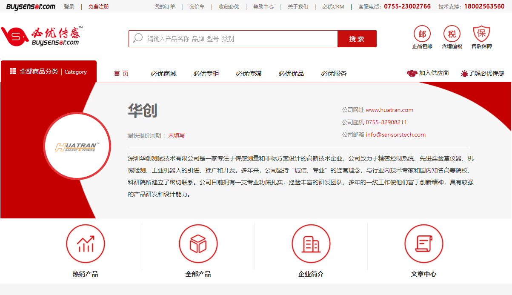Open 必优专柜 navigation tab
512x295 pixels.
(x=206, y=73)
